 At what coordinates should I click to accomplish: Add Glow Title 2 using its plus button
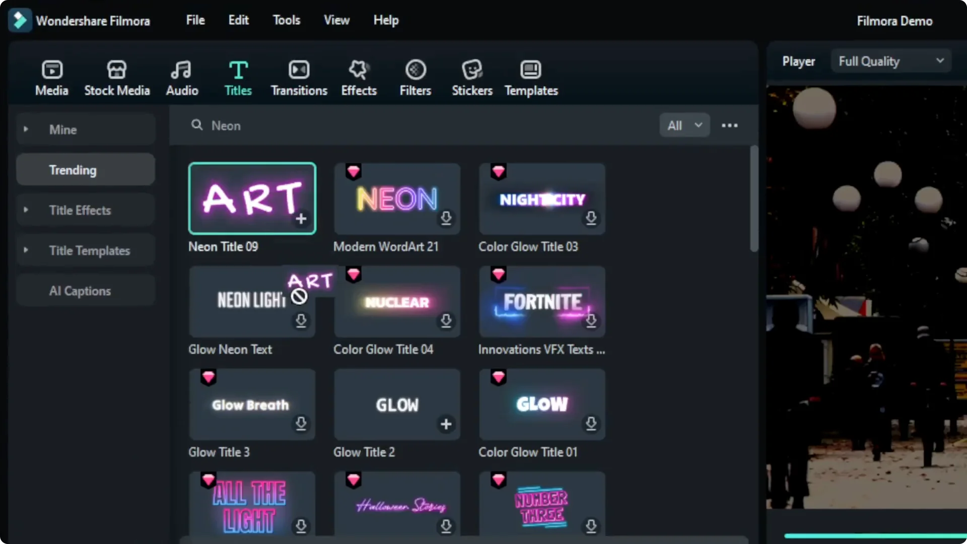tap(445, 424)
